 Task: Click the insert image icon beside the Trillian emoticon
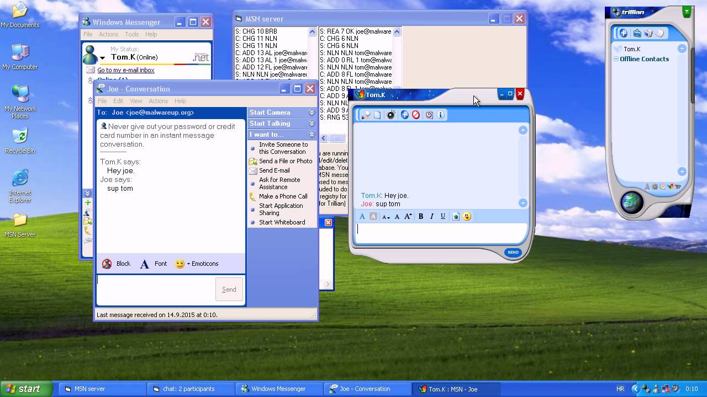pyautogui.click(x=456, y=216)
